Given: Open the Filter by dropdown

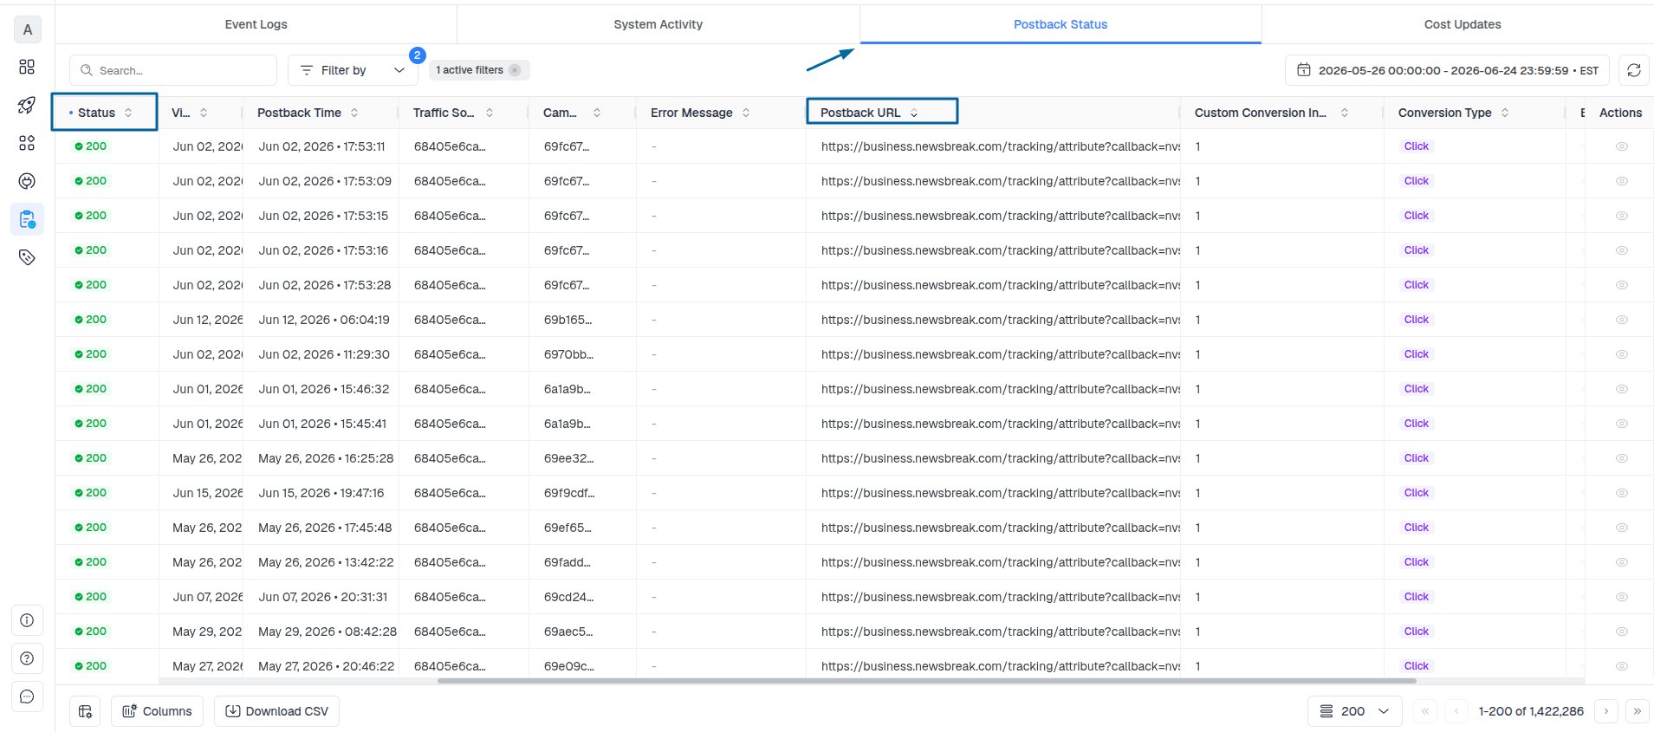Looking at the screenshot, I should point(353,70).
